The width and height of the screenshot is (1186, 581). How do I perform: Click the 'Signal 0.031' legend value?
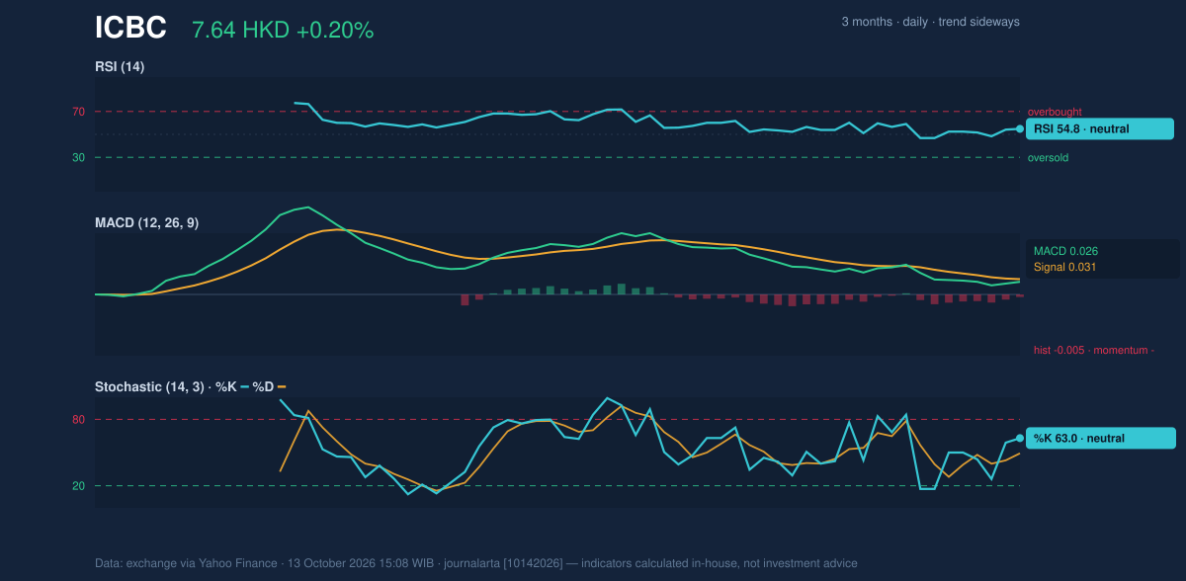[x=1065, y=267]
